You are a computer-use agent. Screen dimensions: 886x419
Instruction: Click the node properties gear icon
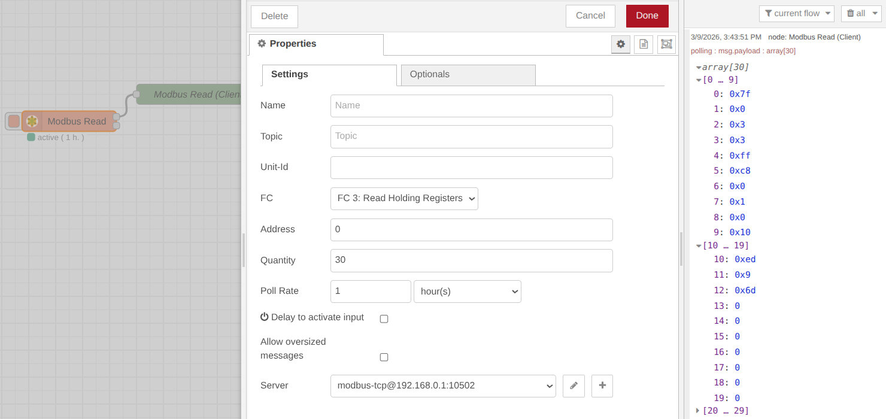pyautogui.click(x=621, y=44)
